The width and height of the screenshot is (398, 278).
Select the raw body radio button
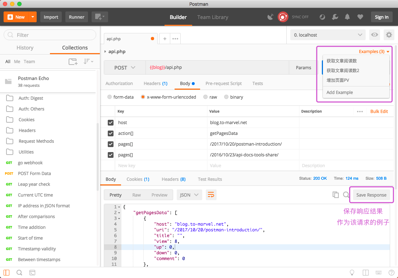205,97
